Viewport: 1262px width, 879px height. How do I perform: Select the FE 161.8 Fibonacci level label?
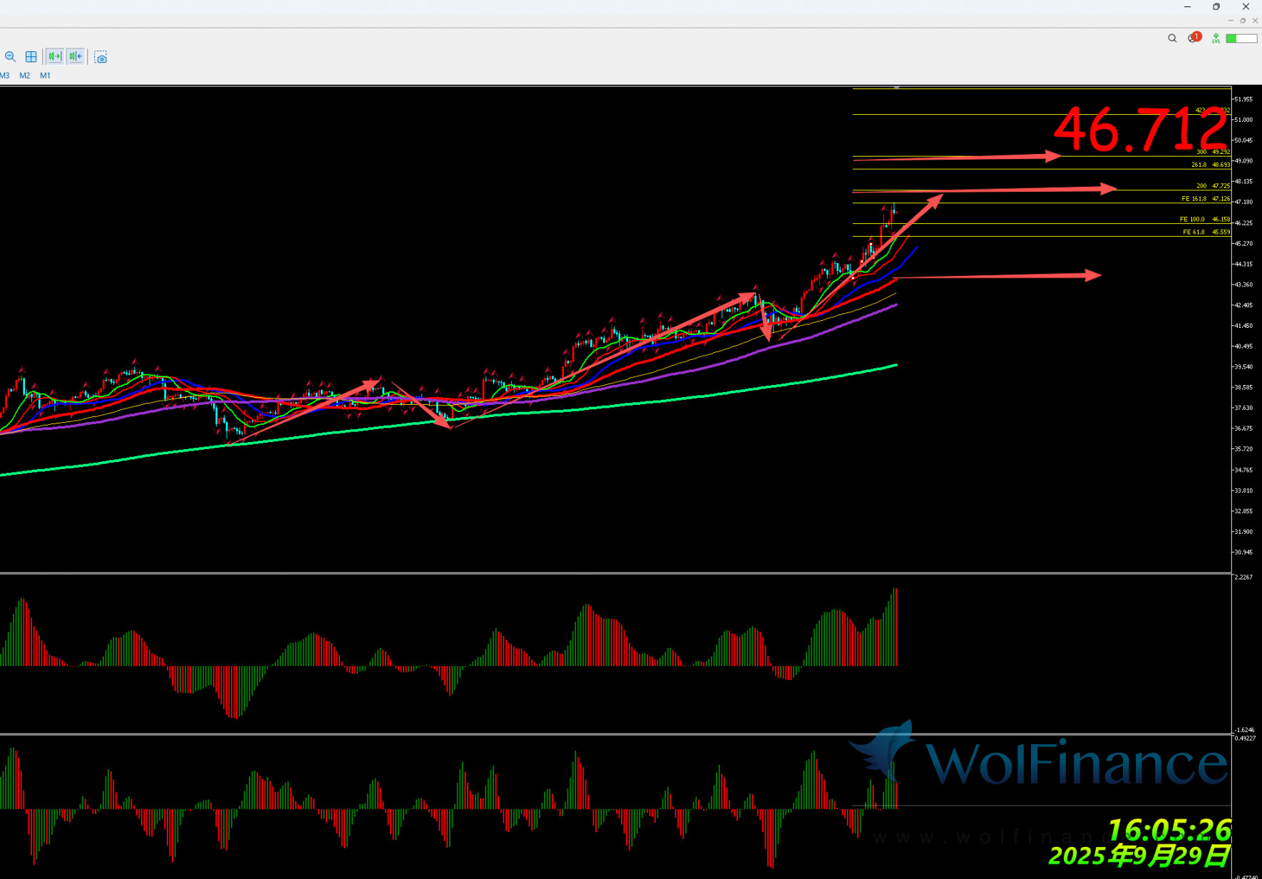tap(1194, 199)
